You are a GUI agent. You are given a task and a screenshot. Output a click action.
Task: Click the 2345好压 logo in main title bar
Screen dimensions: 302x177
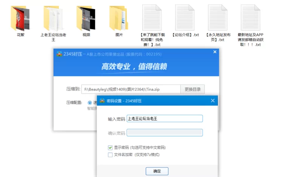59,54
